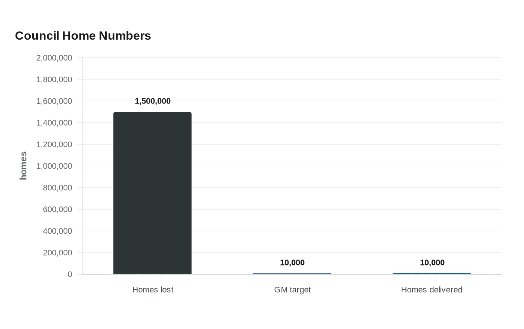Image resolution: width=524 pixels, height=329 pixels.
Task: Select the 10,000 label above GM target
Action: pos(292,263)
